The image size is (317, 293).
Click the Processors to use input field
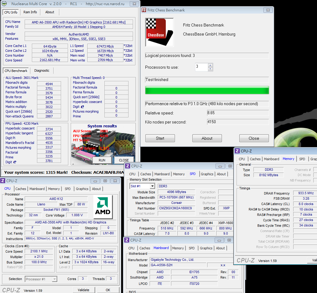coord(202,67)
